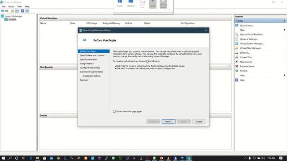Open the View menu

pyautogui.click(x=20, y=6)
